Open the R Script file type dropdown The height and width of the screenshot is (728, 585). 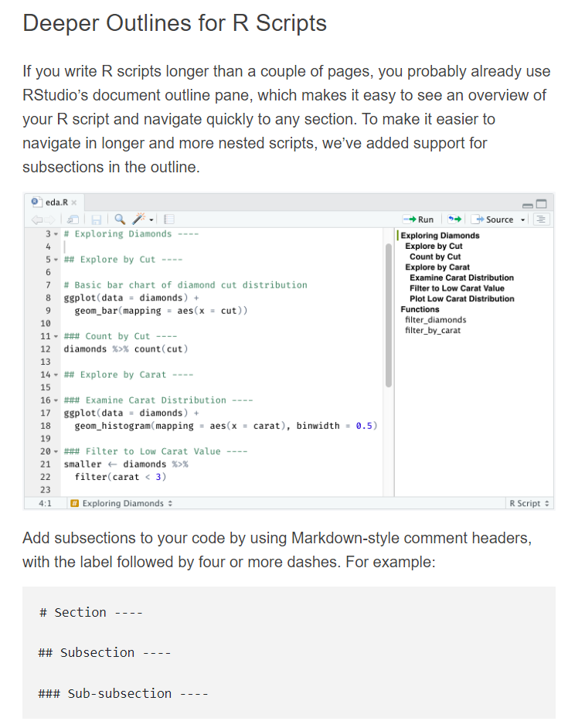(529, 503)
